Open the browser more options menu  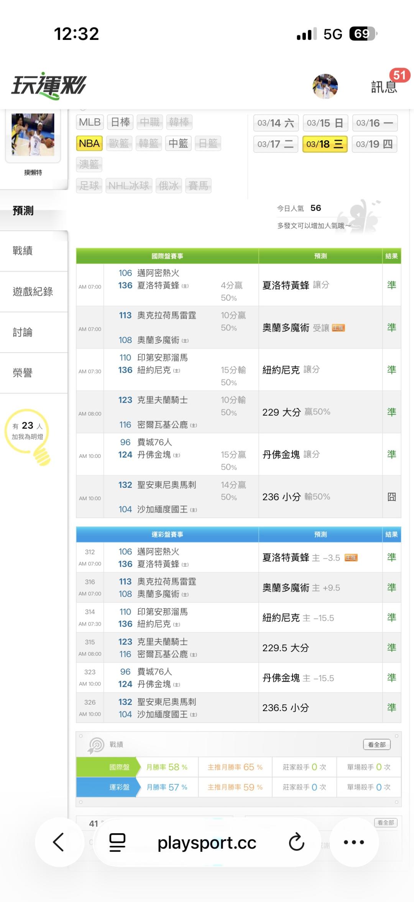(354, 842)
